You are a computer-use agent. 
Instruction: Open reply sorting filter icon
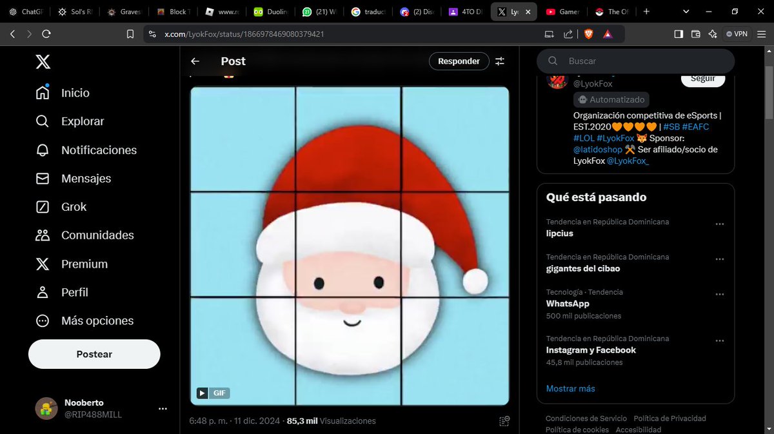point(500,61)
